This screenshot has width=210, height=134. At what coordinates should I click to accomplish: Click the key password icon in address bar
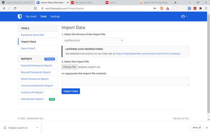pyautogui.click(x=155, y=8)
